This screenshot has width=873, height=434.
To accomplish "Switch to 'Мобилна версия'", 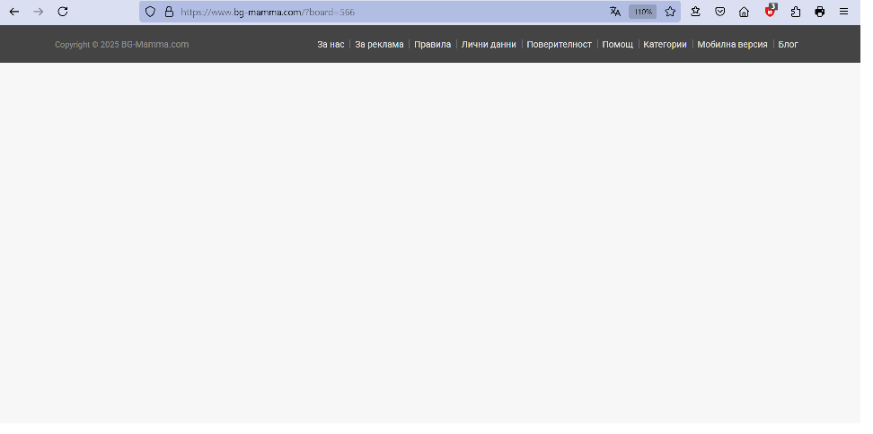I will (732, 45).
